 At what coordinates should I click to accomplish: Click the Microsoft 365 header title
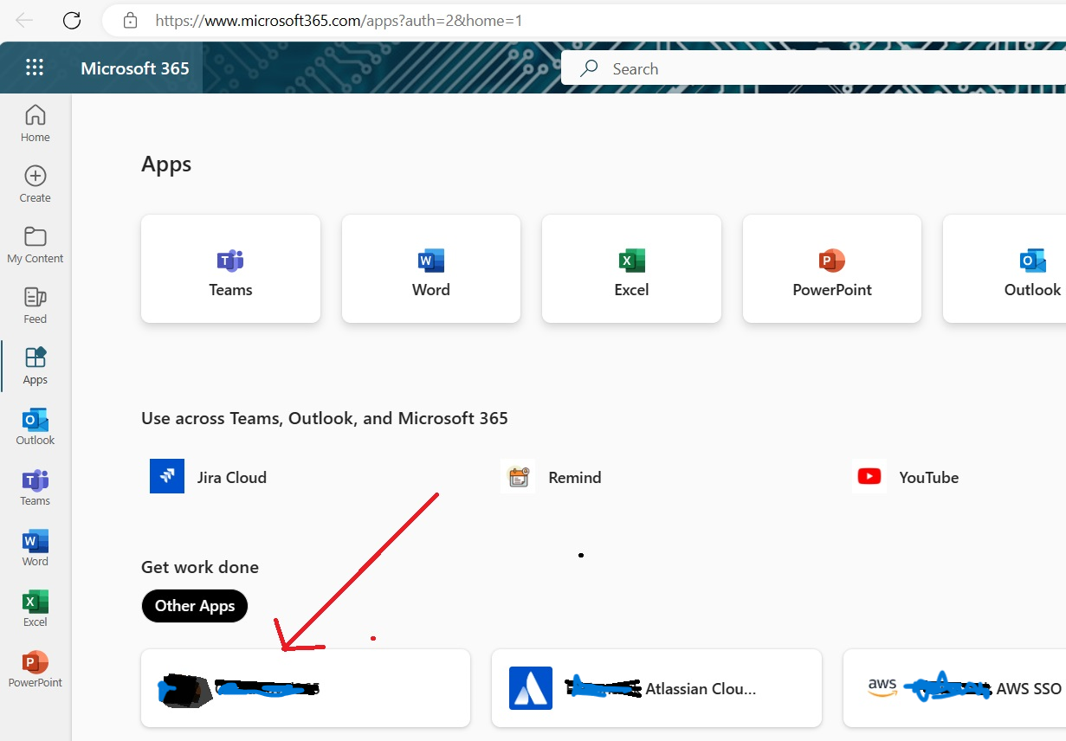click(135, 68)
